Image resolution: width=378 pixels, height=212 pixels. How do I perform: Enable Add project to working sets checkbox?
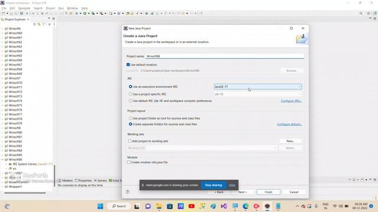[130, 141]
